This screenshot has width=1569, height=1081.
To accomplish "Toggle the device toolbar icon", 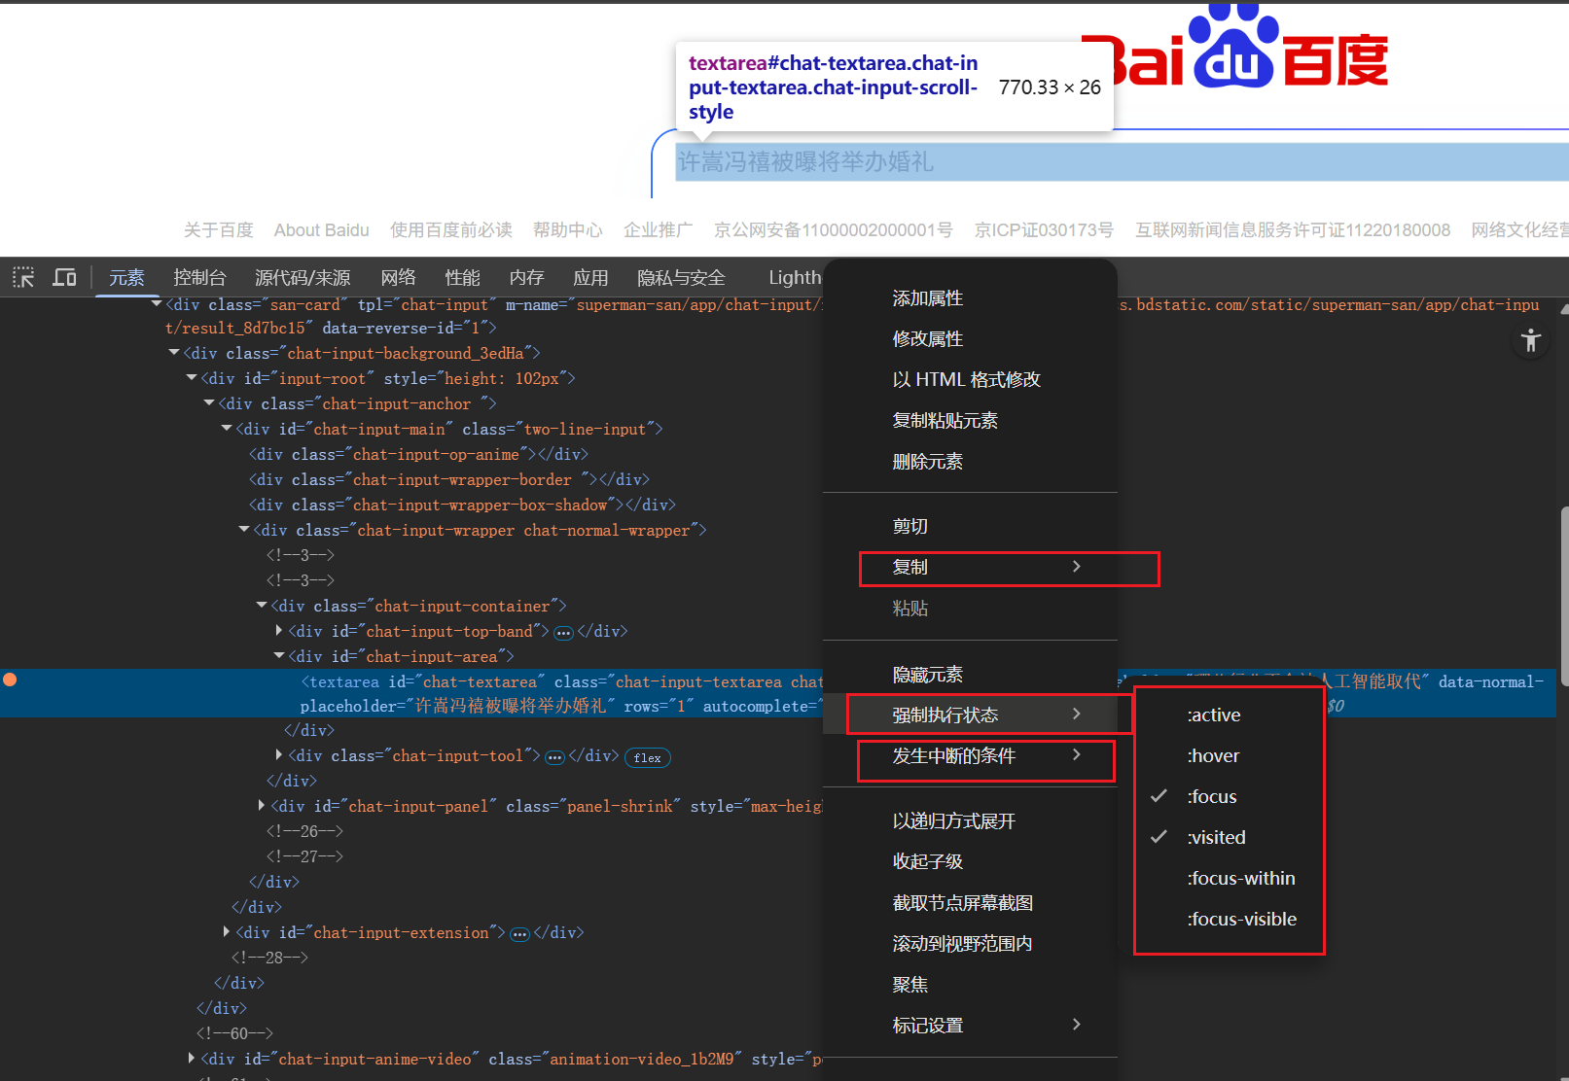I will [x=64, y=278].
